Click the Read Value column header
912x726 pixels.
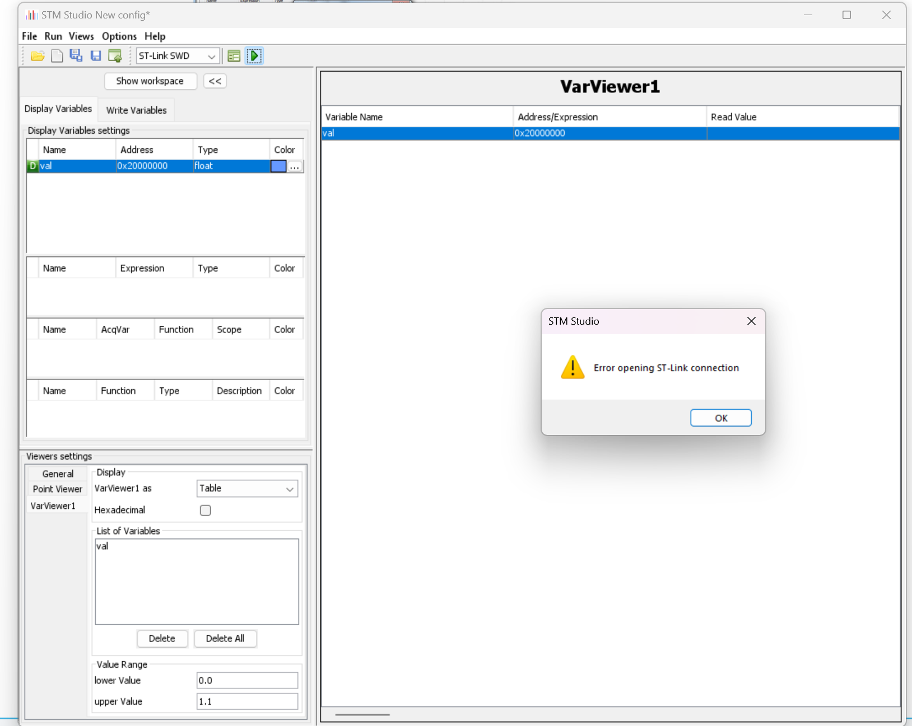point(803,117)
